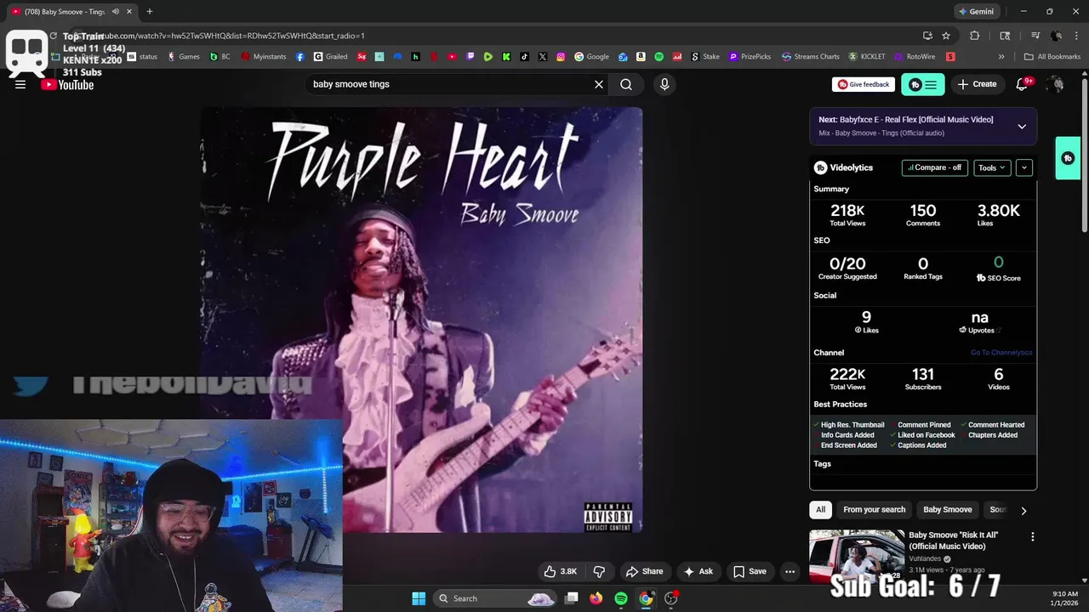Open a new browser tab with the plus
The width and height of the screenshot is (1089, 612).
pyautogui.click(x=149, y=12)
